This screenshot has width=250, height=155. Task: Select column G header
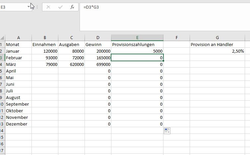217,38
